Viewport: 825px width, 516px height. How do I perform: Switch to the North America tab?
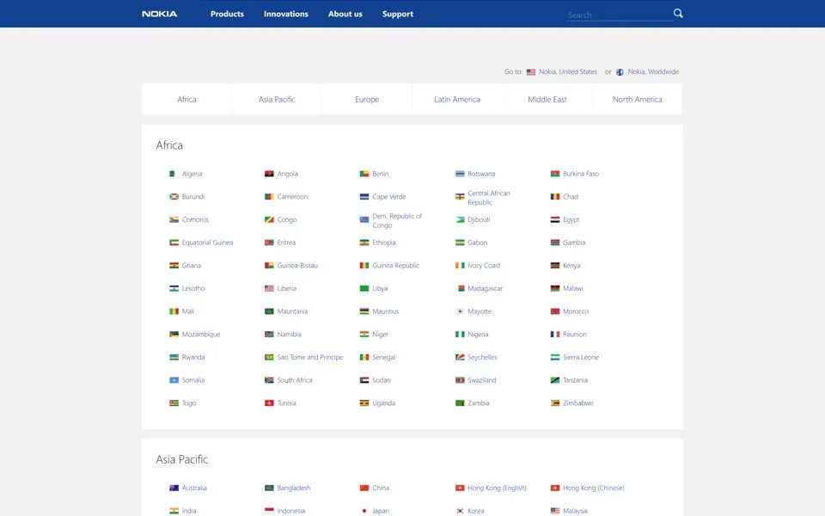click(637, 99)
